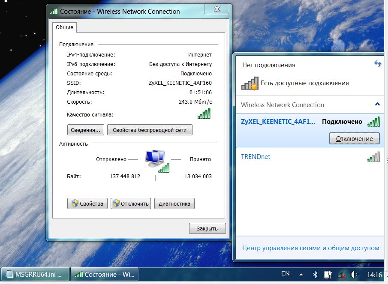Image resolution: width=388 pixels, height=284 pixels.
Task: Click the Подключено status next to ZyXEL network
Action: coord(342,122)
